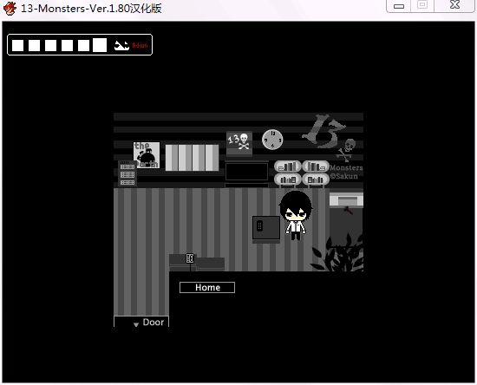Screen dimensions: 477x385
Task: Click the red Adam name in status bar
Action: (140, 45)
